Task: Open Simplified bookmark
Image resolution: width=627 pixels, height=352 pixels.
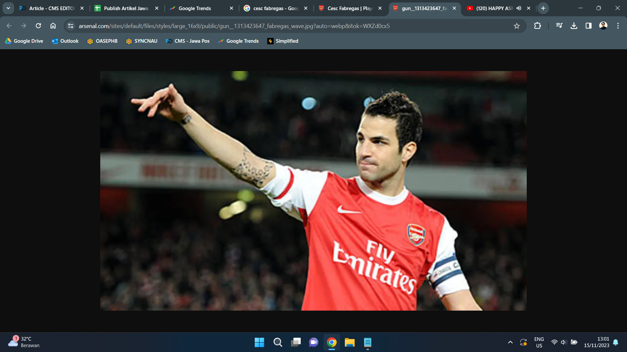Action: (x=283, y=41)
